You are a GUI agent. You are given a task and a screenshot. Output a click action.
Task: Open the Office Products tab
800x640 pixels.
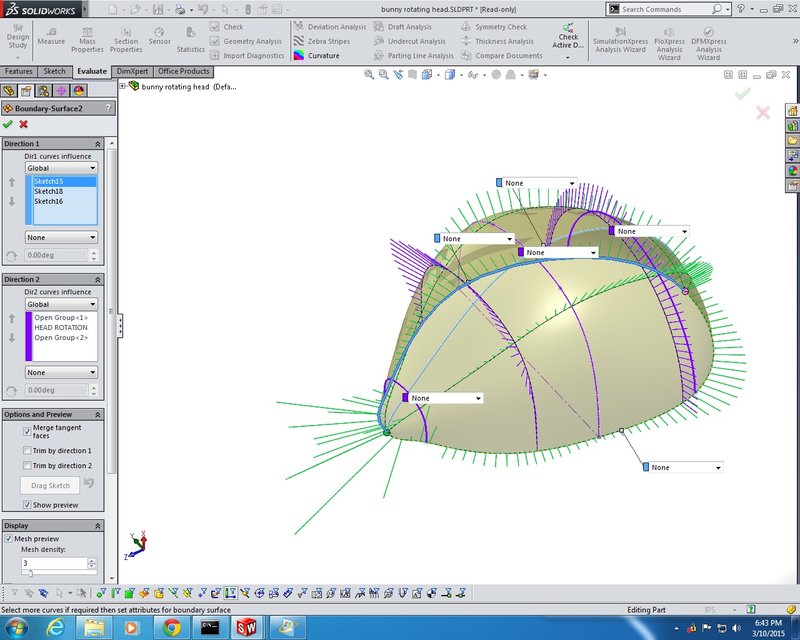point(184,71)
